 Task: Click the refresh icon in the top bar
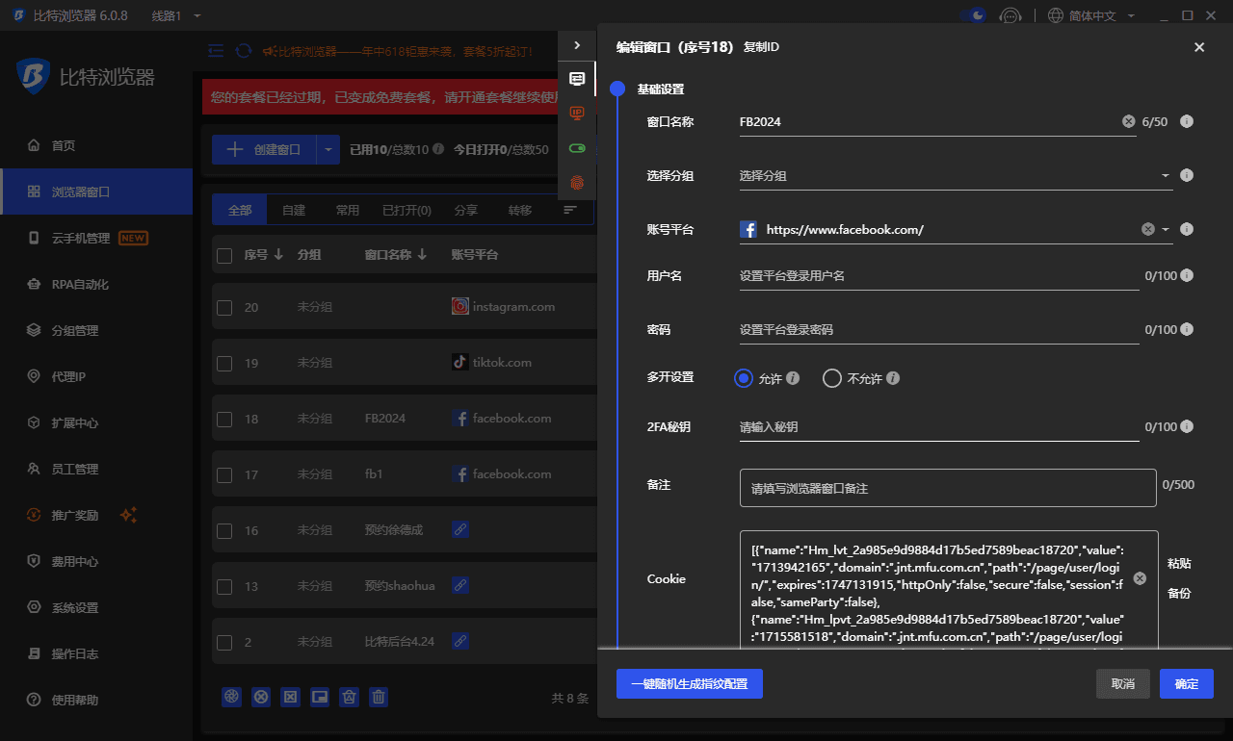pos(244,51)
